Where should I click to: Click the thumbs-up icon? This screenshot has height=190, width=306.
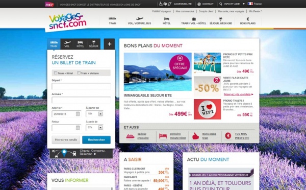[x=195, y=136]
